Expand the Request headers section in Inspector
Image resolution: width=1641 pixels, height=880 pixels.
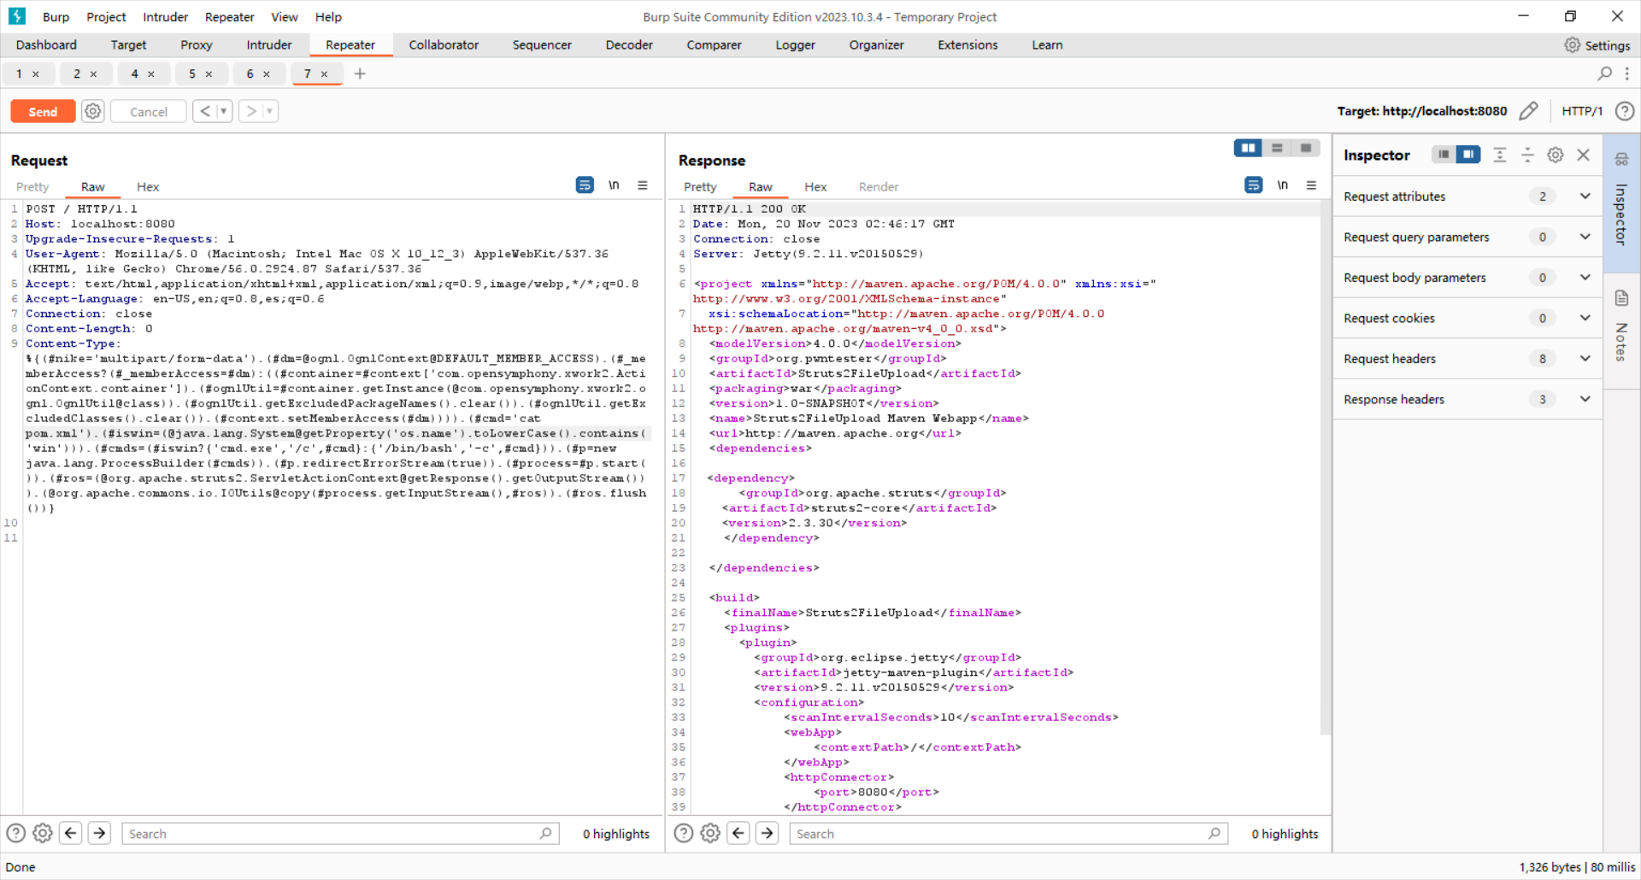[1585, 359]
